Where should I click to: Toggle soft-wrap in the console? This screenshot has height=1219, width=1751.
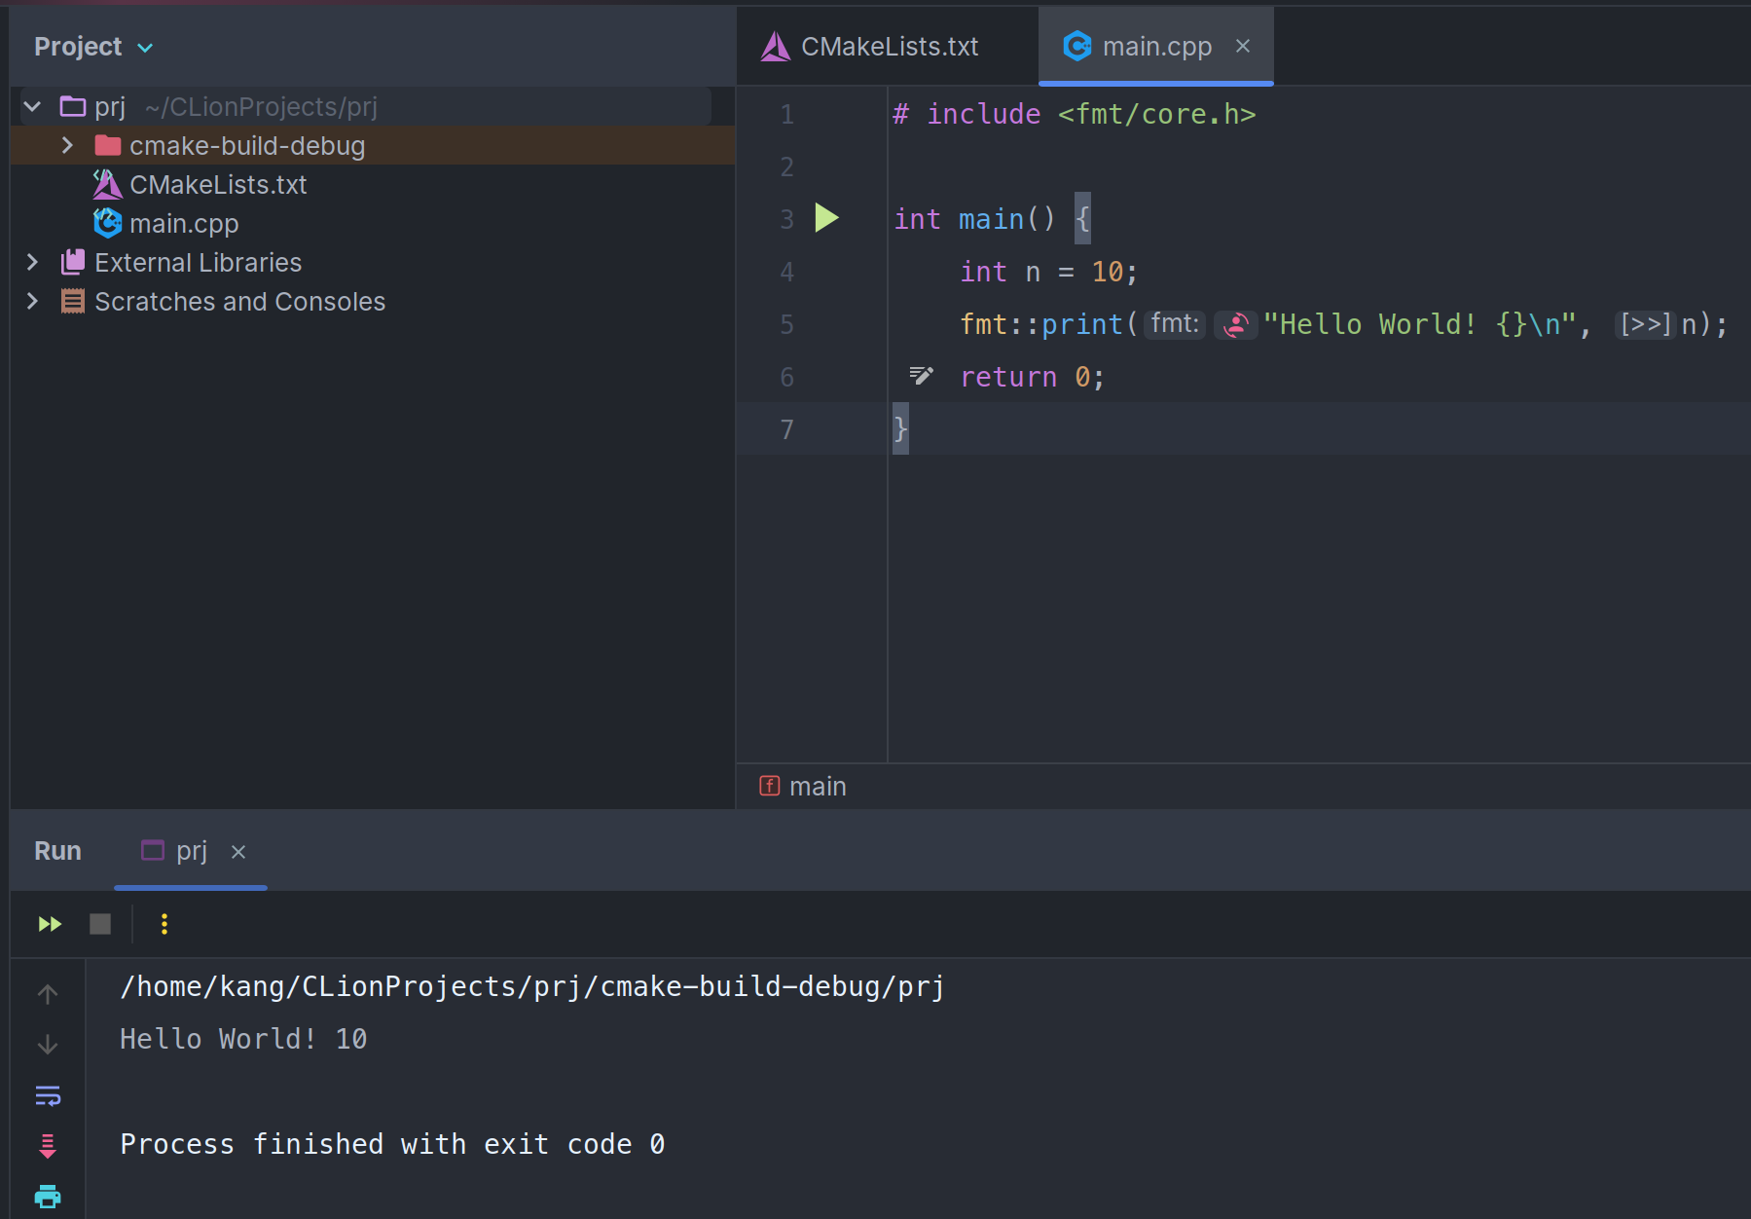click(x=48, y=1095)
